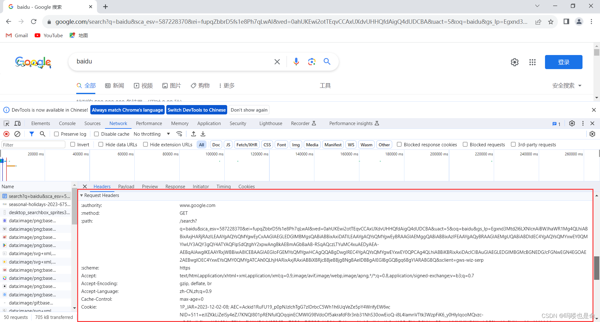
Task: Check Blocked response cookies
Action: (x=399, y=144)
